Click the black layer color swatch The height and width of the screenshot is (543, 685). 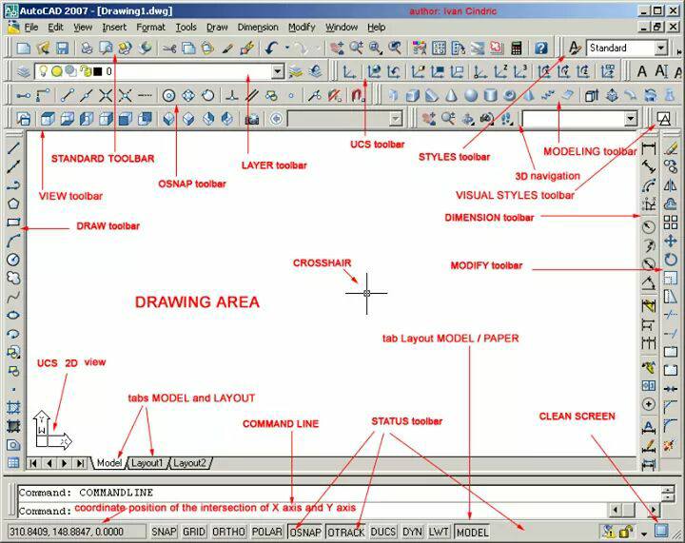(98, 71)
